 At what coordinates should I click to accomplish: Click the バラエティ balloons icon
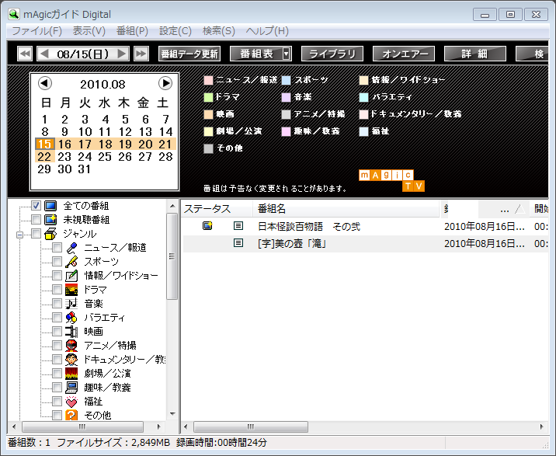[x=71, y=318]
